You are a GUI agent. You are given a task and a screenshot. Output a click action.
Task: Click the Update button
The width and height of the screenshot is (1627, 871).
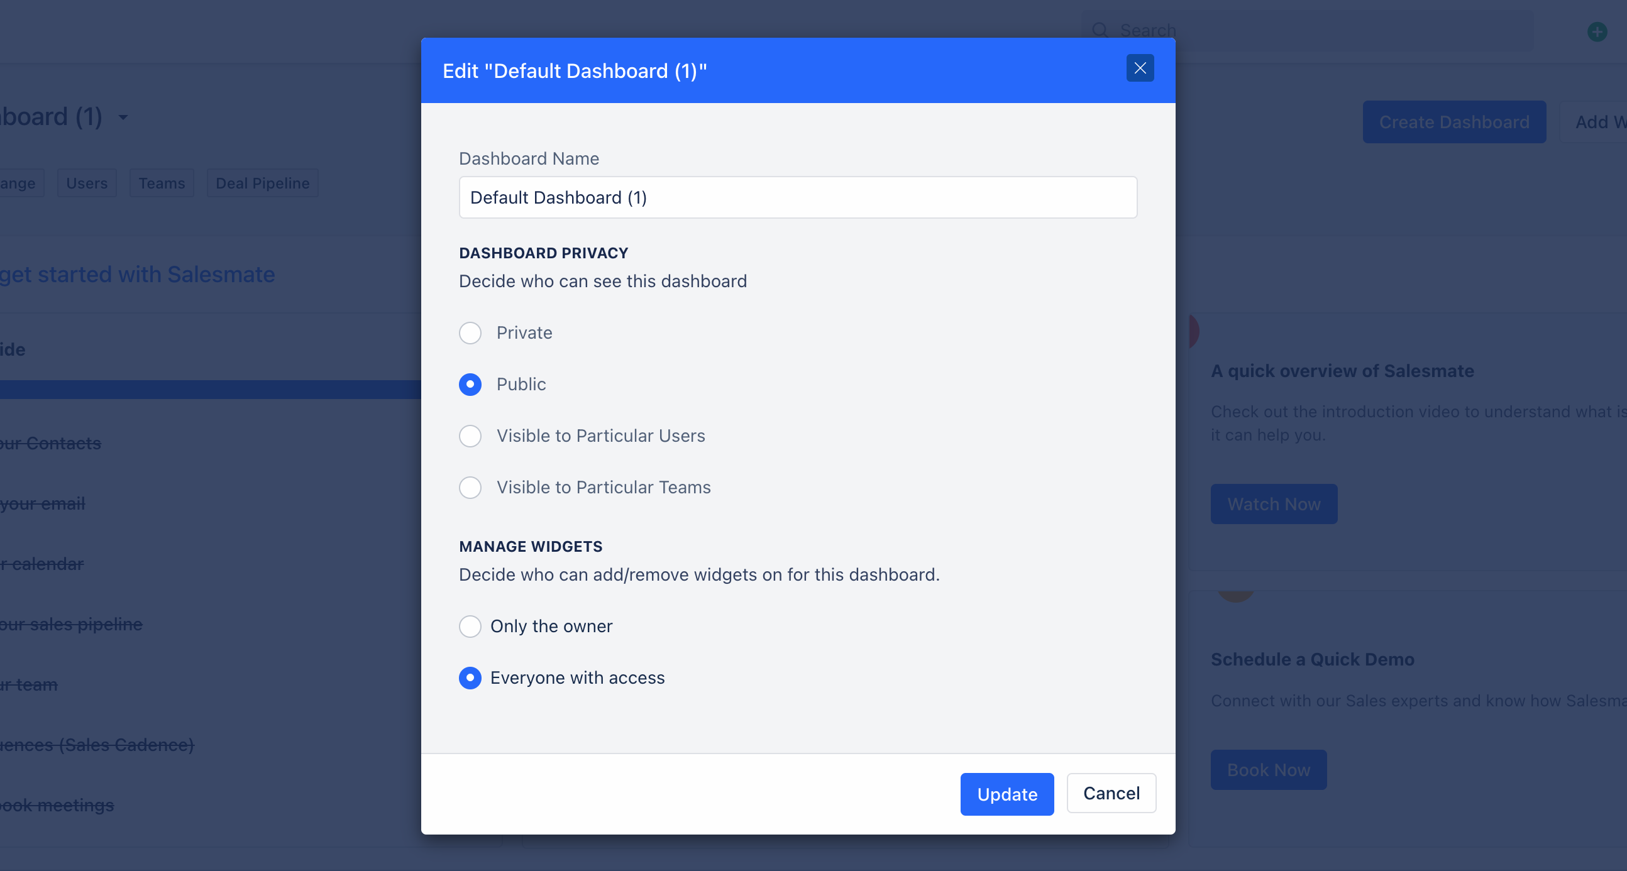click(x=1007, y=794)
